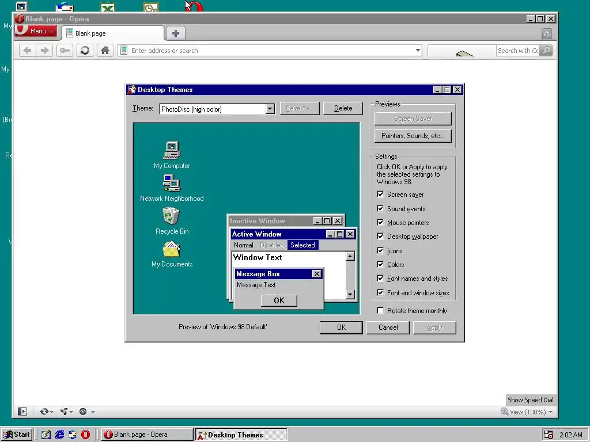This screenshot has width=590, height=442.
Task: Click the Selected menu item in preview
Action: tap(302, 245)
